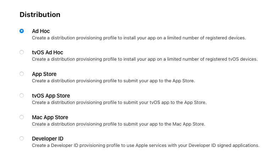Choose the App Store radio button

(x=22, y=74)
